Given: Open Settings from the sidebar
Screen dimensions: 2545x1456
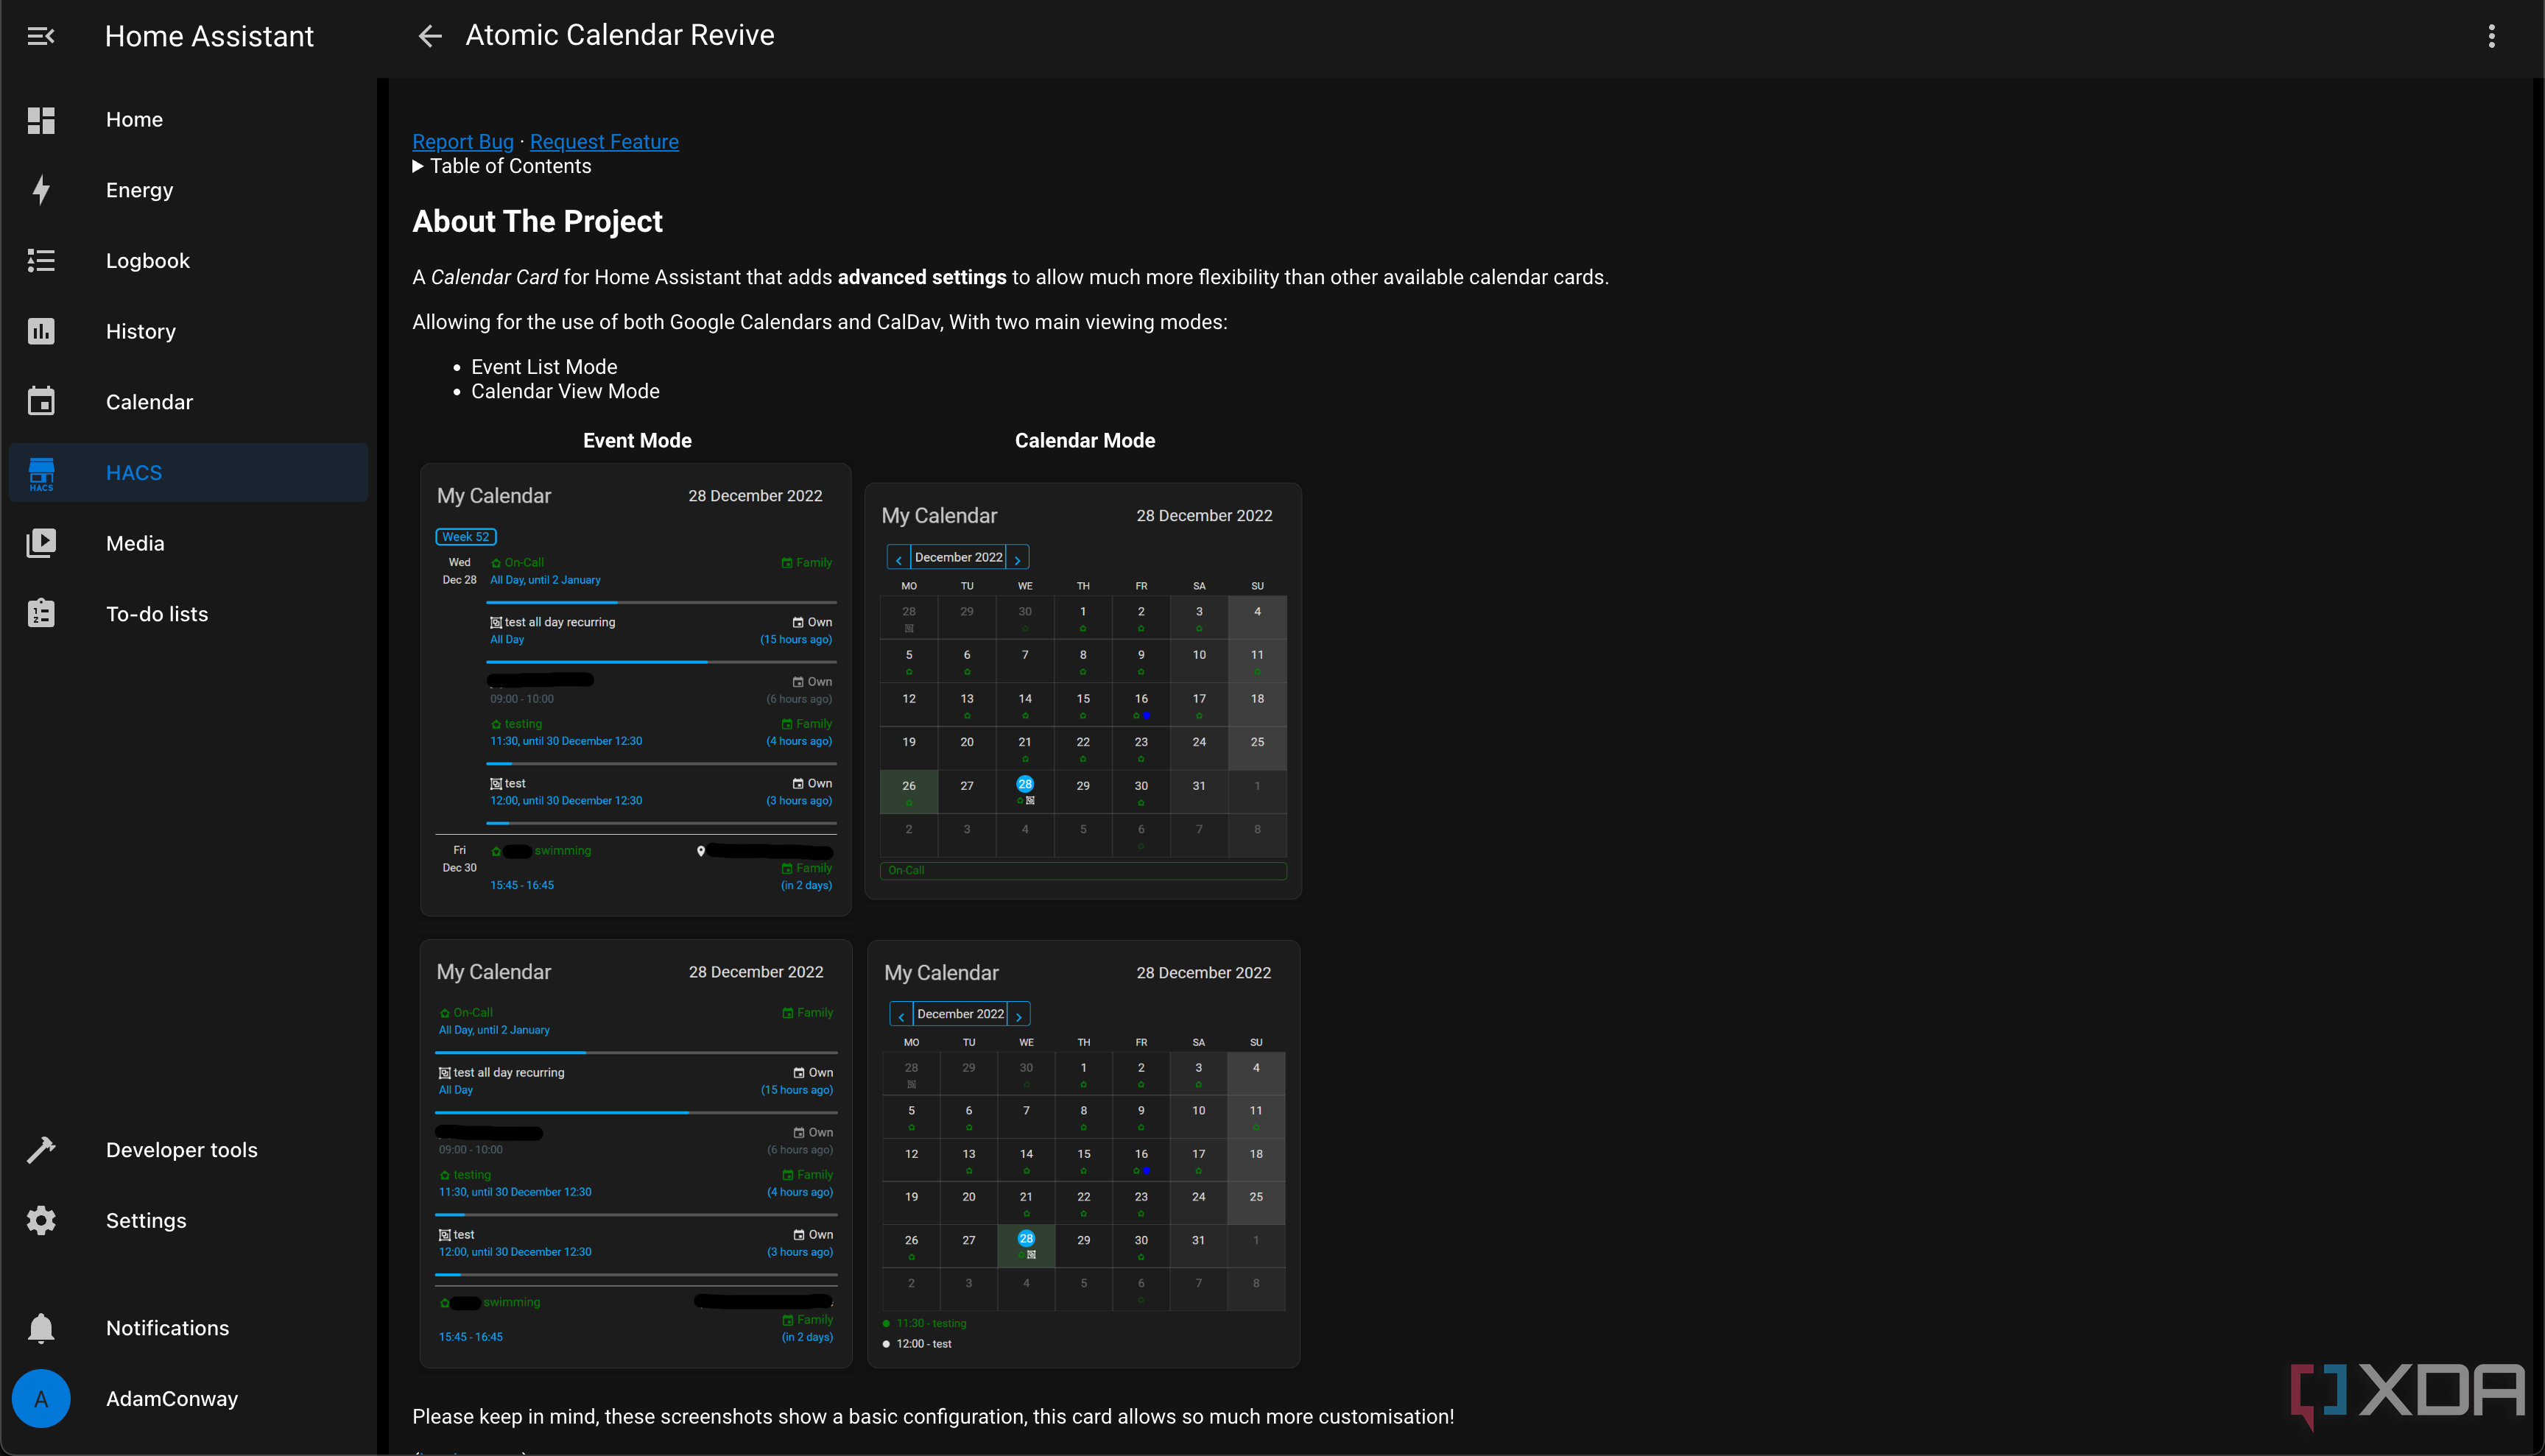Looking at the screenshot, I should click(188, 1220).
